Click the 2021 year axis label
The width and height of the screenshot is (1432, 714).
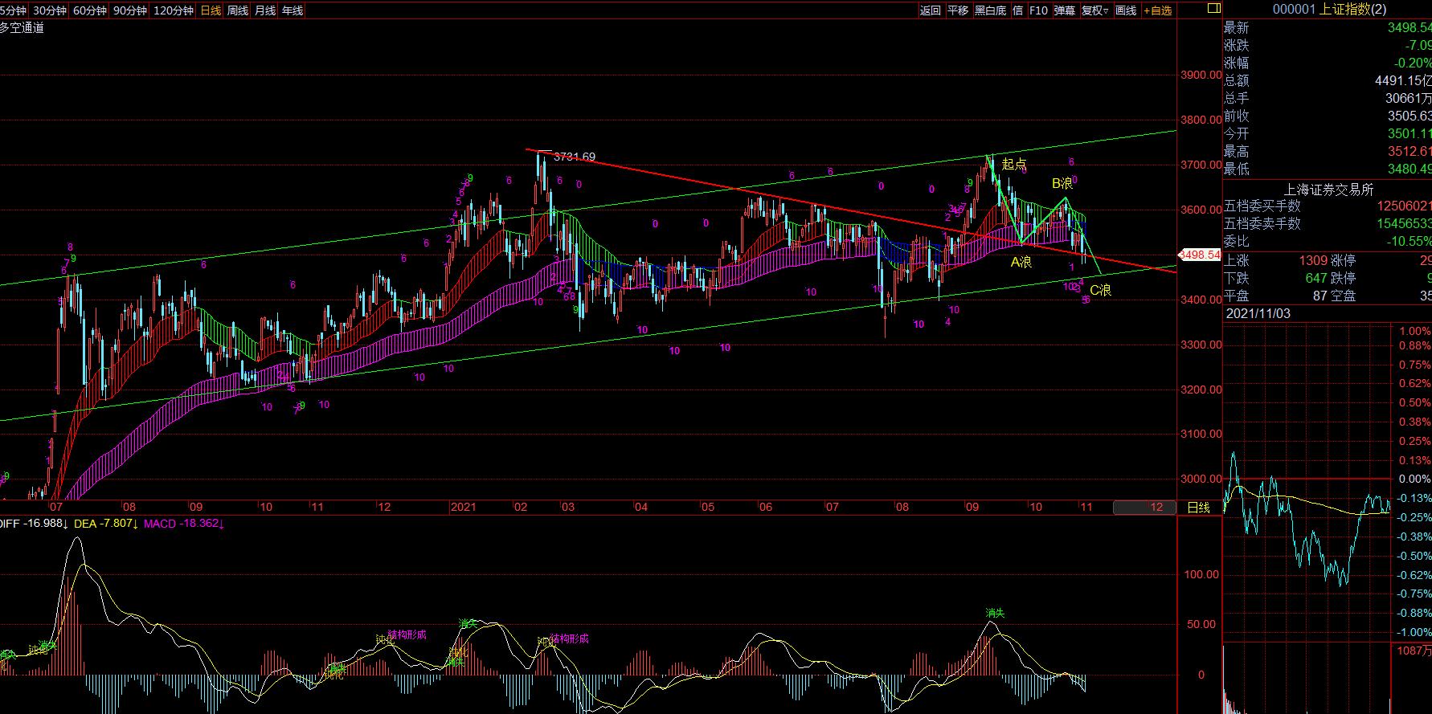point(463,507)
